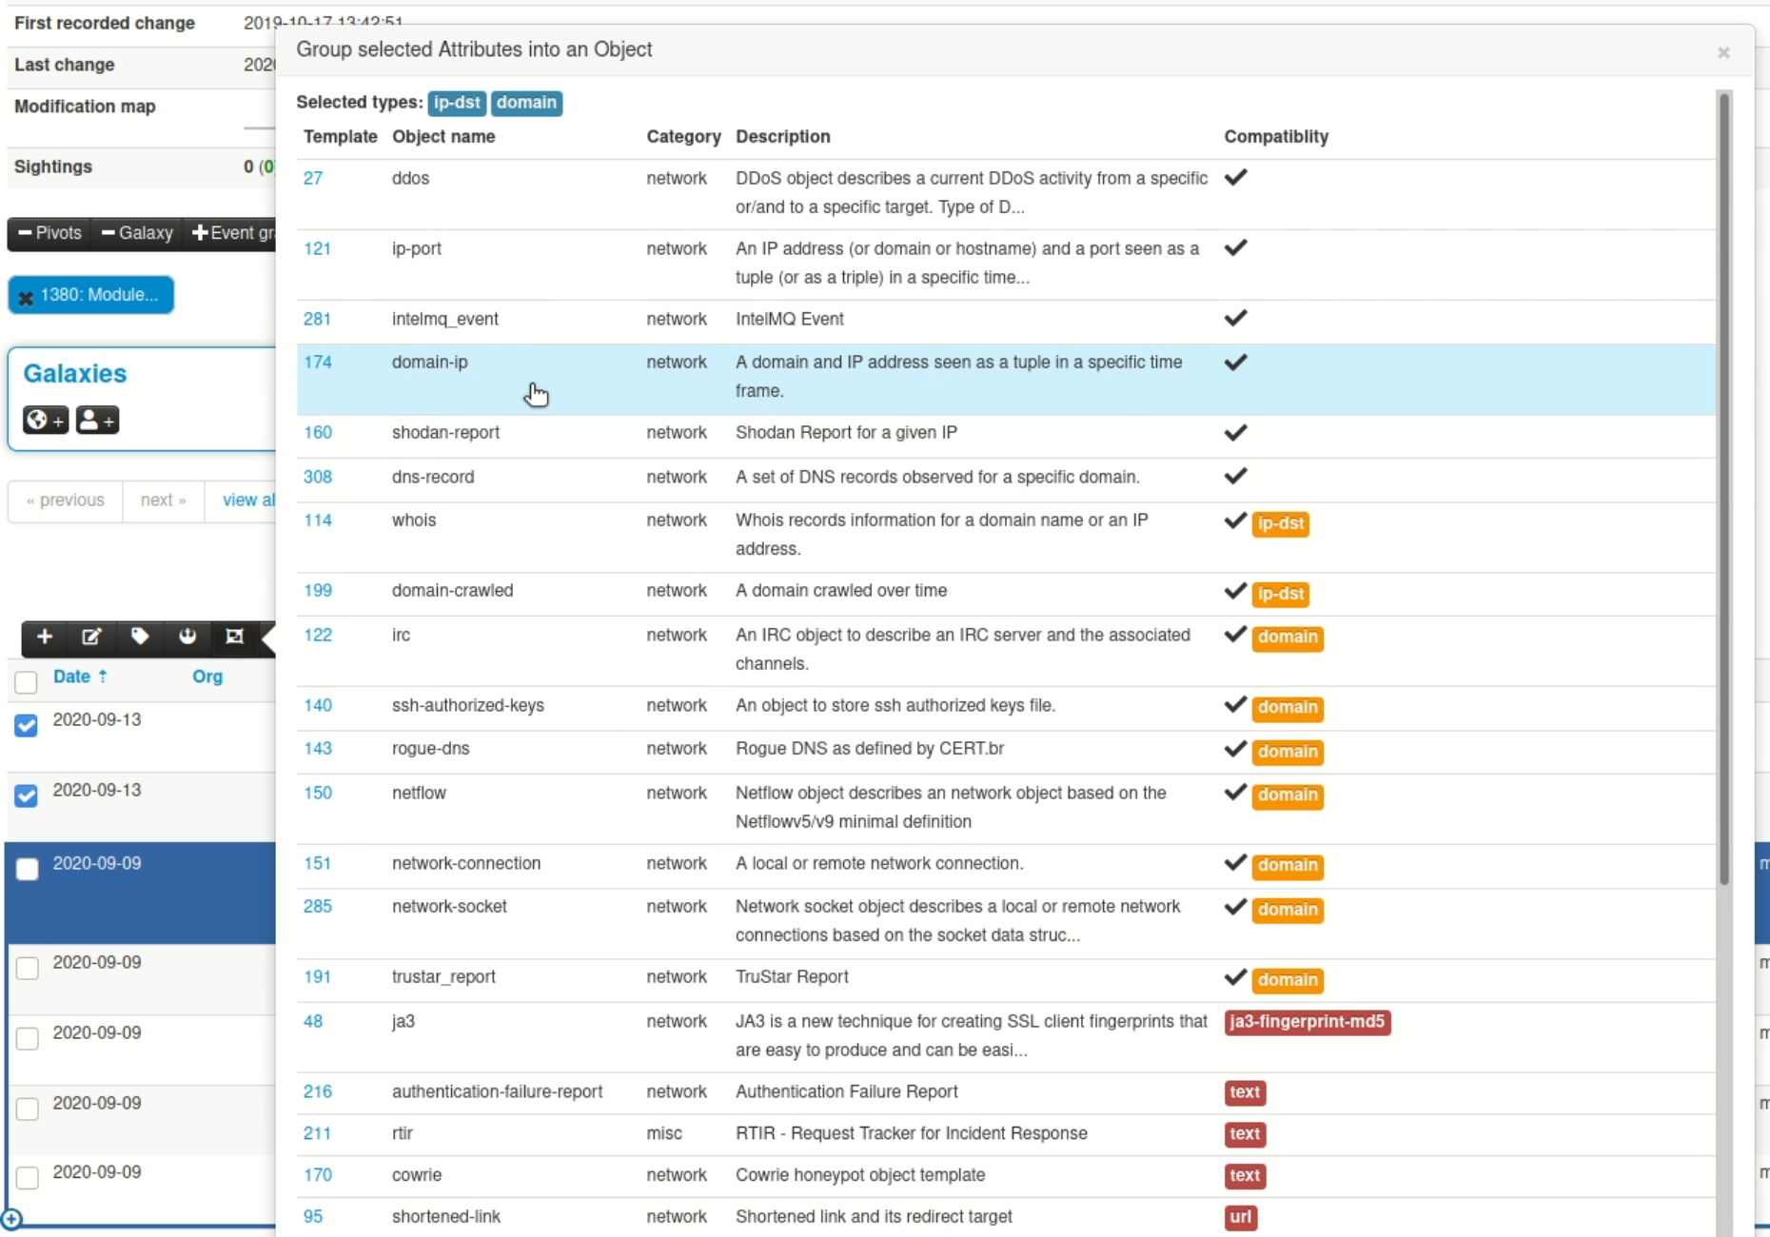The width and height of the screenshot is (1770, 1237).
Task: Select the ip-port object template 121
Action: pos(317,249)
